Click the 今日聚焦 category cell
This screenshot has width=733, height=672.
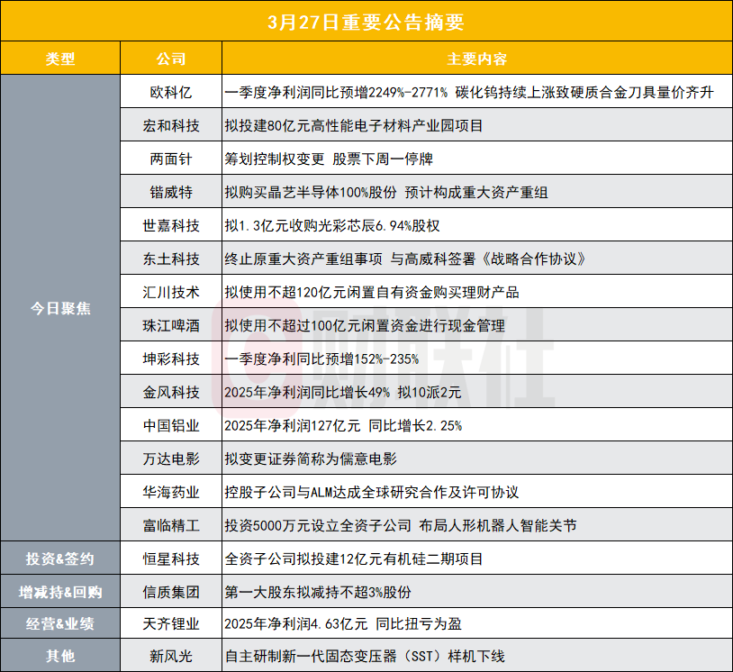click(x=60, y=308)
